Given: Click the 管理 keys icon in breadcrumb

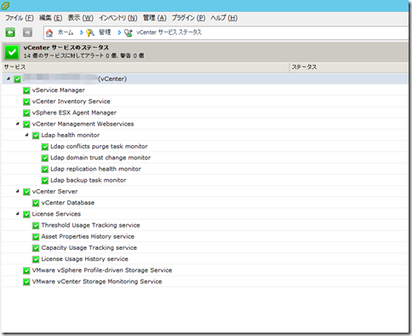Looking at the screenshot, I should [x=90, y=32].
